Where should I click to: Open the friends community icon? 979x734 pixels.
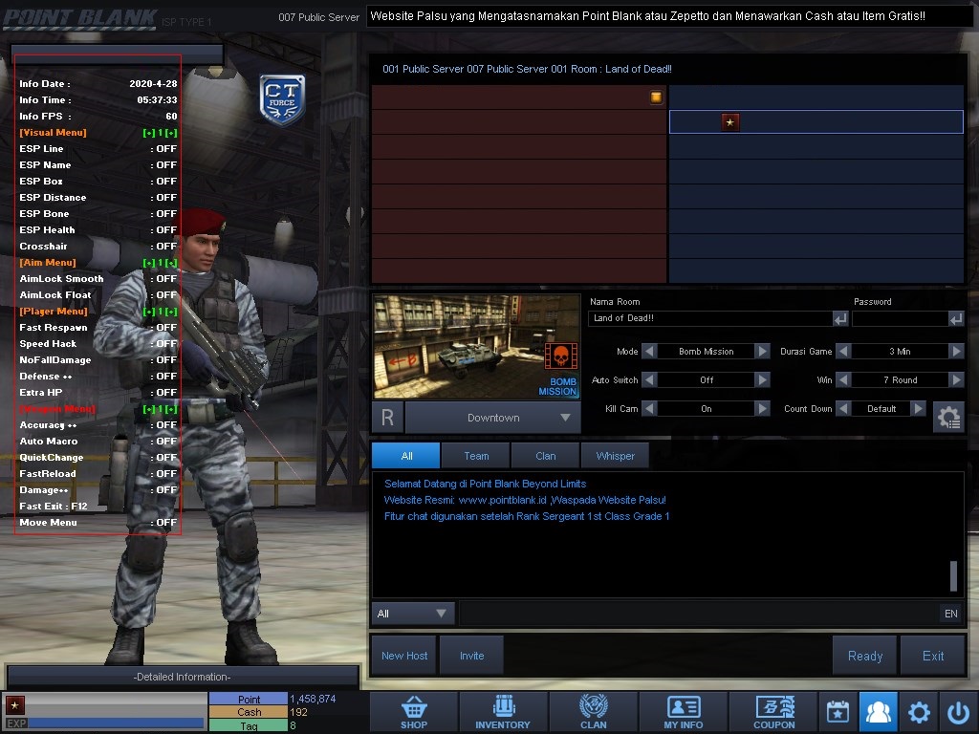coord(878,711)
